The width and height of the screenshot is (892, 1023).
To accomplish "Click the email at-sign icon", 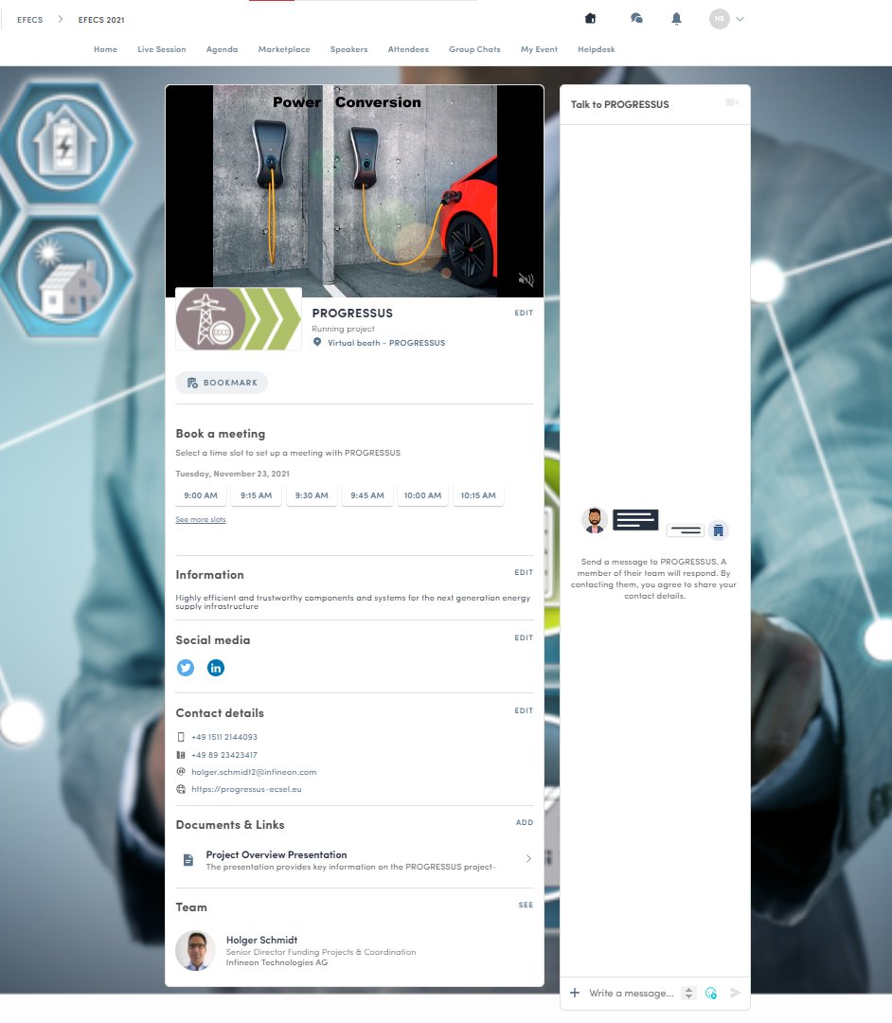I will click(x=181, y=771).
